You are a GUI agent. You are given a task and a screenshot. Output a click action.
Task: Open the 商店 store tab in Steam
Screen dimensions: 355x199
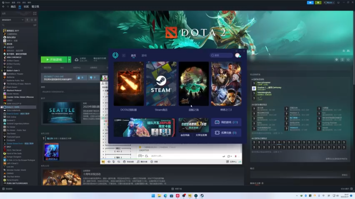click(x=13, y=7)
